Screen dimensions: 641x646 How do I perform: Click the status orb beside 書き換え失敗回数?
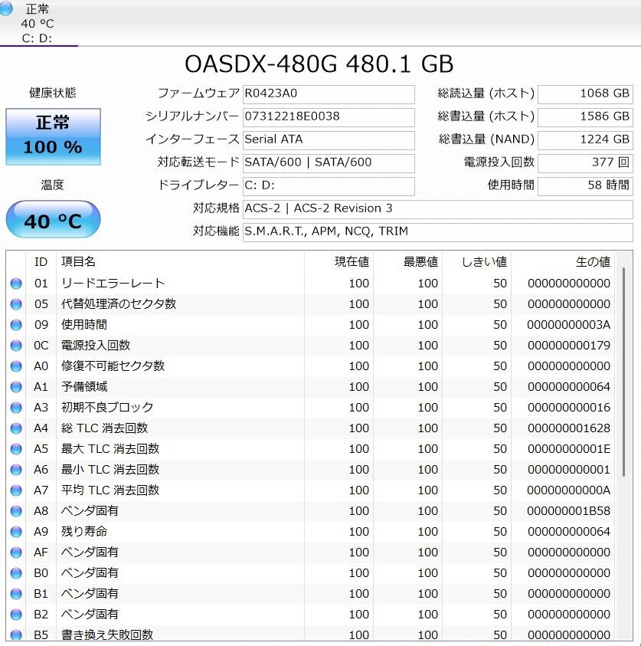16,635
